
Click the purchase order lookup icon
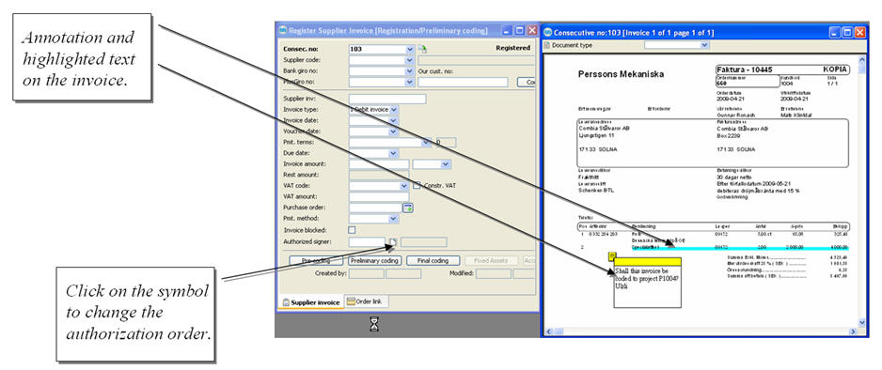click(x=408, y=208)
